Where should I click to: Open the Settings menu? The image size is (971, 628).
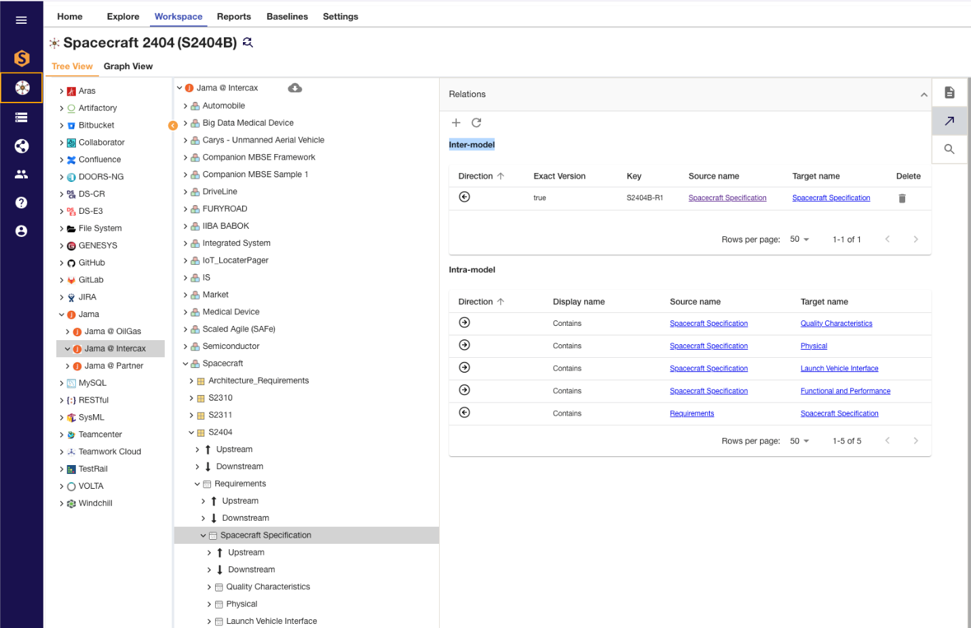point(341,16)
